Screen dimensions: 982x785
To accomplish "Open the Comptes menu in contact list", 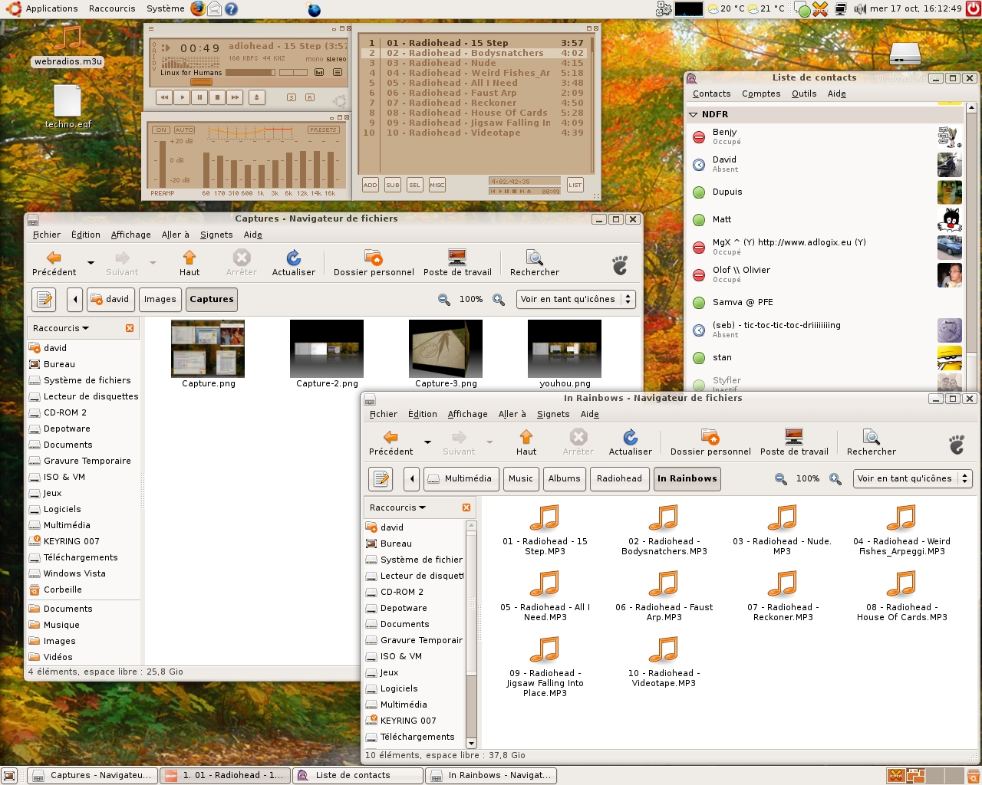I will [x=760, y=94].
